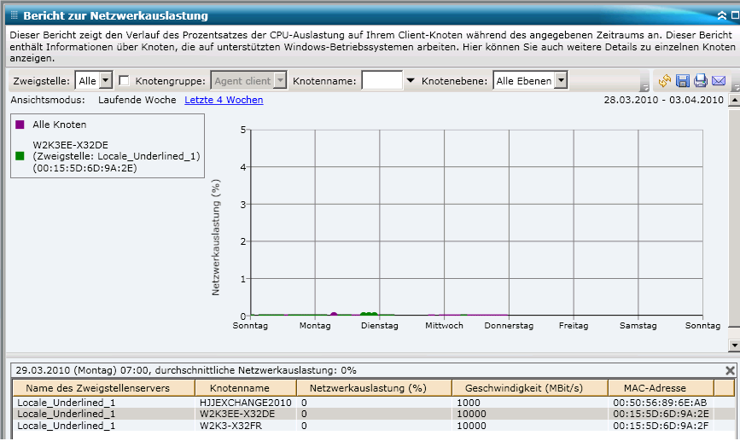Click the panel grip icon beside title
Image resolution: width=740 pixels, height=441 pixels.
click(15, 15)
